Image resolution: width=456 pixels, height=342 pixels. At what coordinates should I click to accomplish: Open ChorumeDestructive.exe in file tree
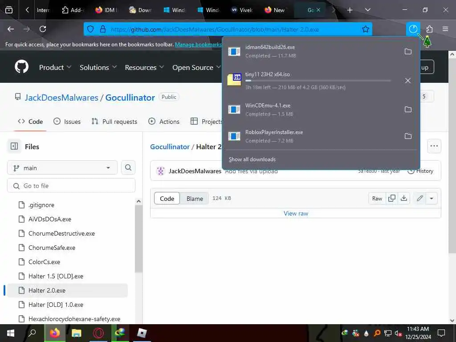pos(61,233)
